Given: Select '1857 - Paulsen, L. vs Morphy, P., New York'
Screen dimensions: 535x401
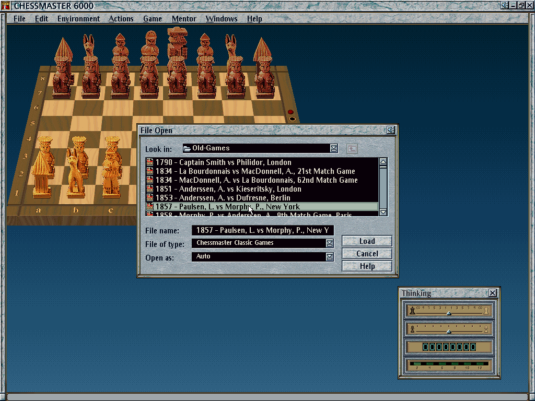Looking at the screenshot, I should [262, 206].
